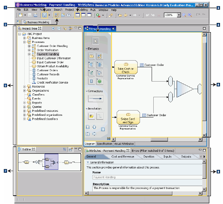223x204 pixels.
Task: Expand the Business Items folder
Action: [x=24, y=38]
